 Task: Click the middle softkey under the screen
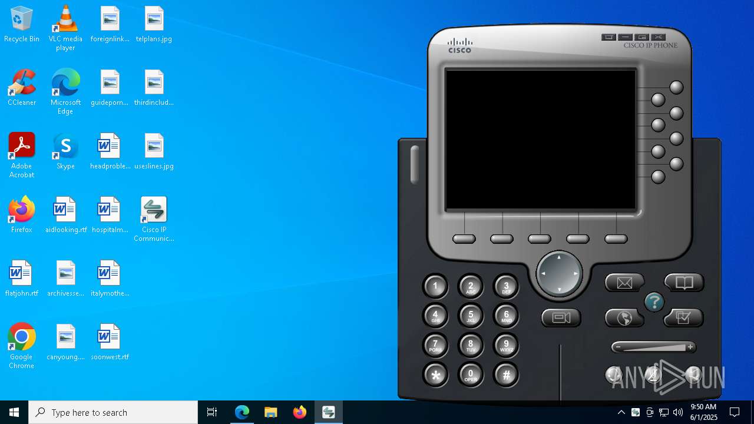coord(540,239)
